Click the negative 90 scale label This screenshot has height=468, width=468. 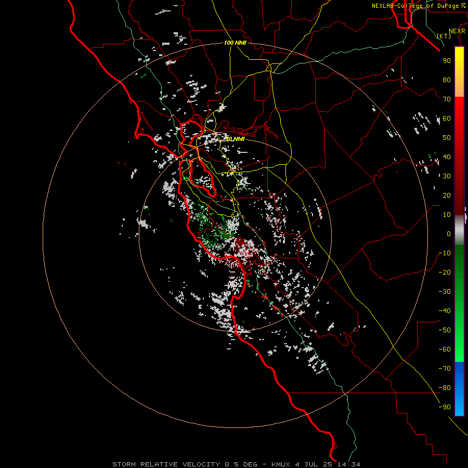pyautogui.click(x=445, y=407)
